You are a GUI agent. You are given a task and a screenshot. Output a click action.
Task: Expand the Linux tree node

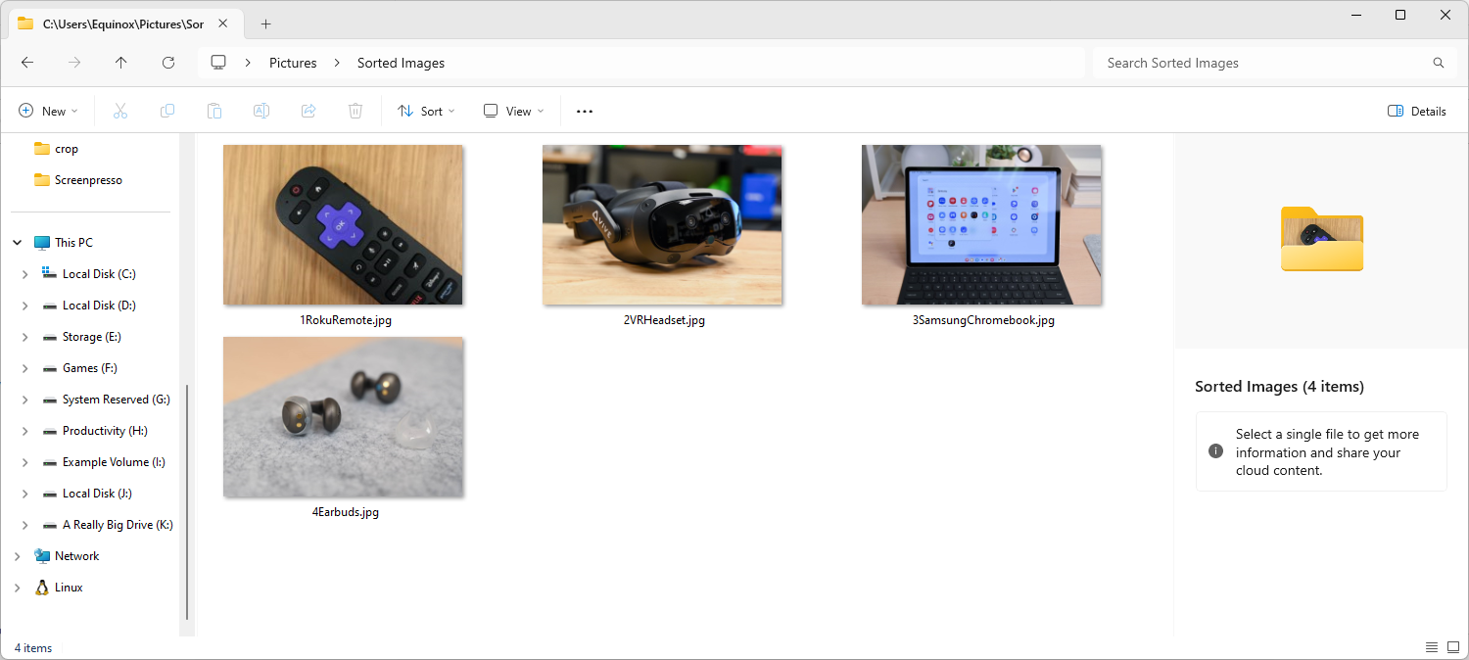[18, 588]
